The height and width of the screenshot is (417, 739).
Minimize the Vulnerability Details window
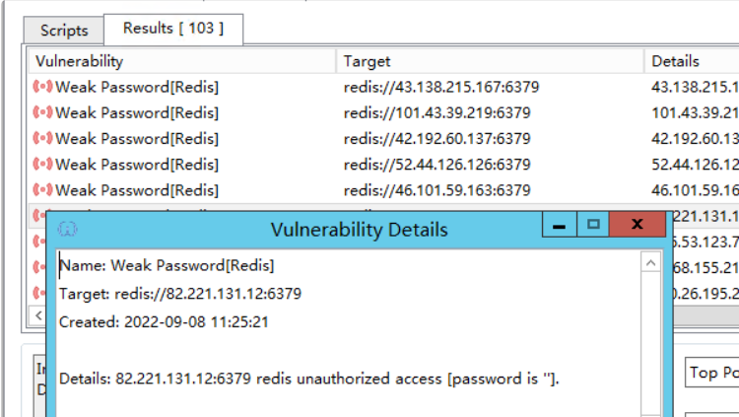(x=560, y=224)
